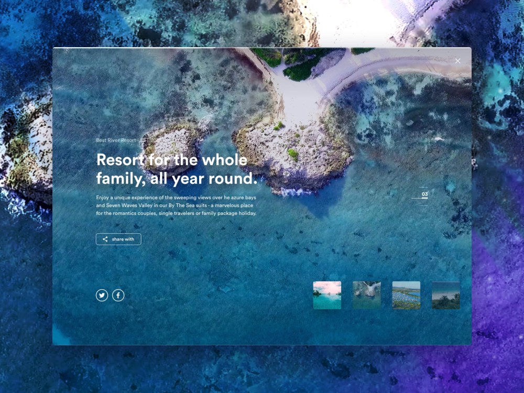The height and width of the screenshot is (393, 524).
Task: Click the paragraph starting with Enjoy a unique experience
Action: [x=176, y=205]
